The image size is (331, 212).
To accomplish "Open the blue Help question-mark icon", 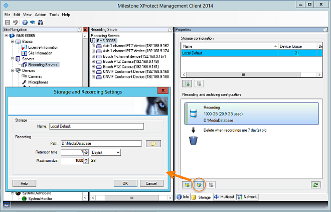I will (x=25, y=22).
